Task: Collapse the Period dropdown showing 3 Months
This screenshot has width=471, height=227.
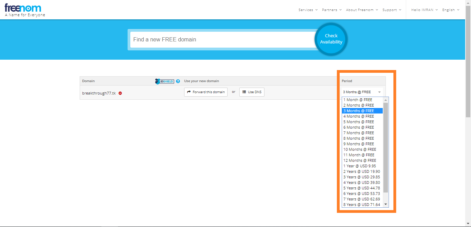Action: coord(362,92)
